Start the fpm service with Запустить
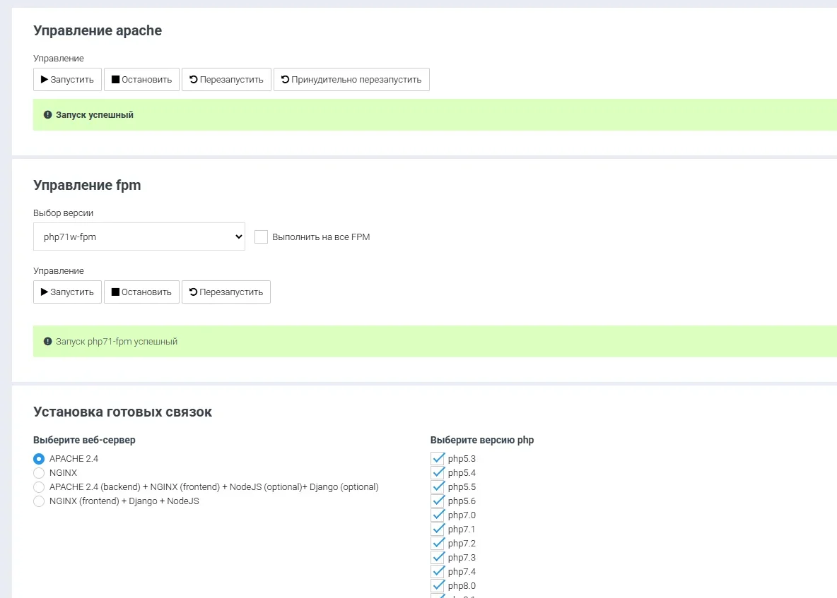 (x=67, y=292)
